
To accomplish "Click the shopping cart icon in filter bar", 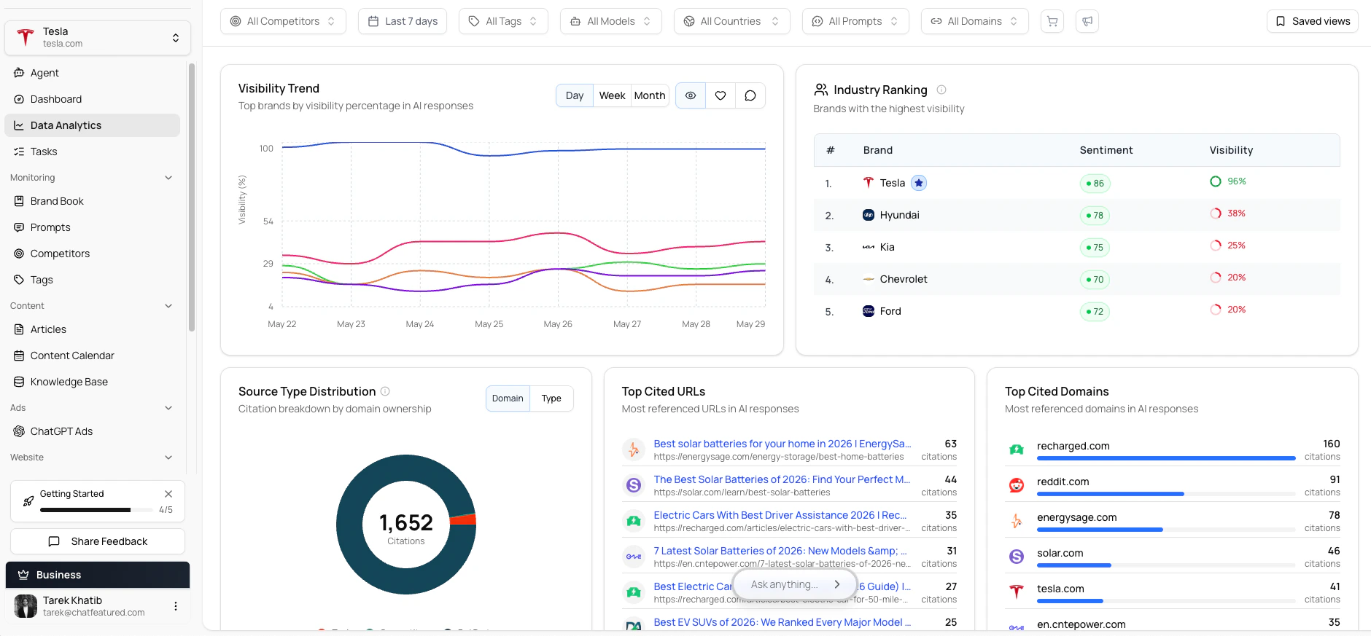I will coord(1052,21).
